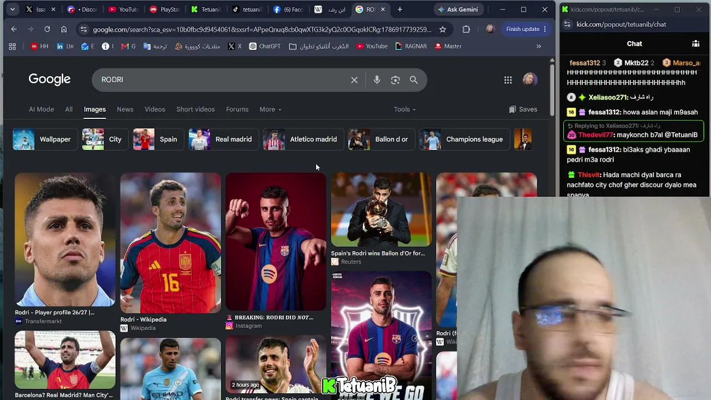The height and width of the screenshot is (400, 711).
Task: Open the YouTube bookmark
Action: point(372,46)
